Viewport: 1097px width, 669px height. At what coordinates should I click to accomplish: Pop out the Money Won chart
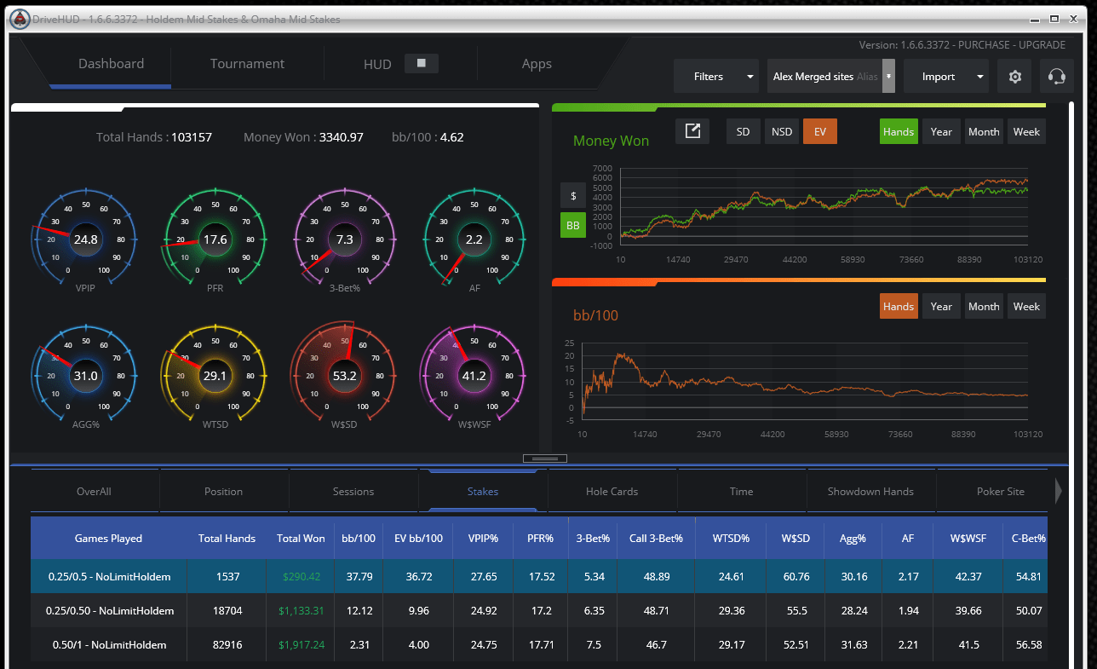(692, 131)
